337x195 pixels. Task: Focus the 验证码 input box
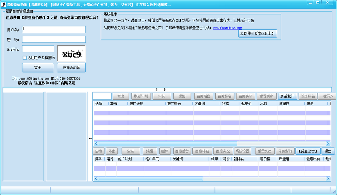point(38,49)
